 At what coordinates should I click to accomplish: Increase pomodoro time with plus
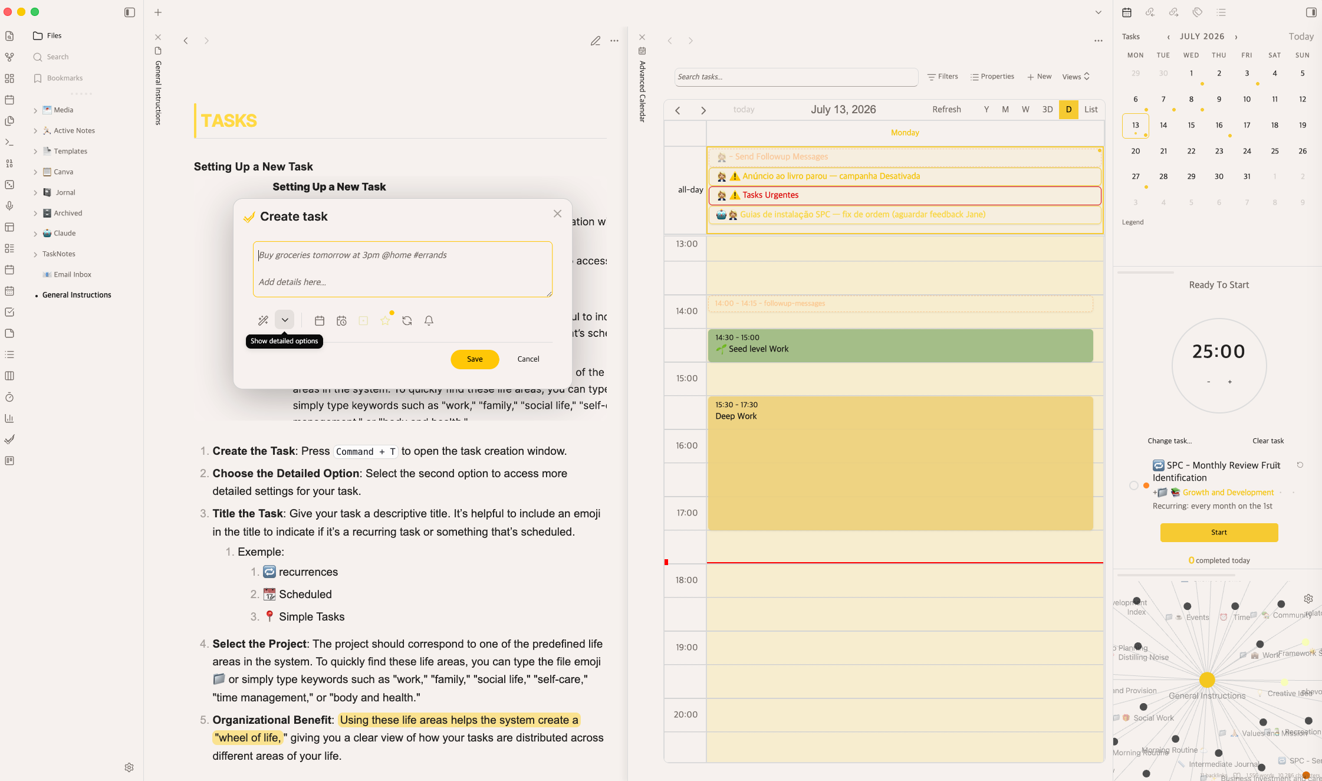point(1229,382)
